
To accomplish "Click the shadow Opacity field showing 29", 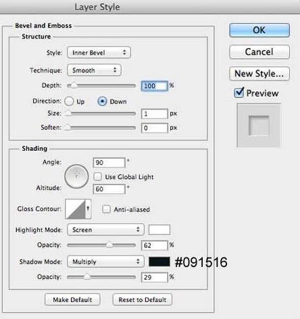I will click(155, 277).
